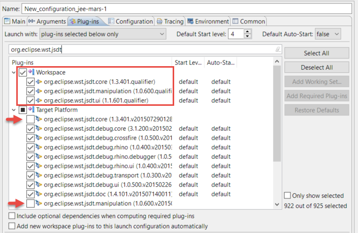Uncheck the Workspace group checkbox

tap(23, 72)
